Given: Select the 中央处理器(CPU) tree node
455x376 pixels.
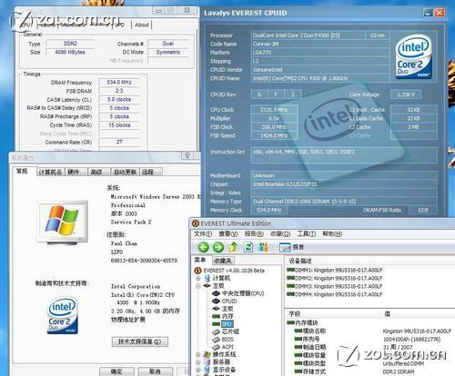Looking at the screenshot, I should [x=243, y=293].
